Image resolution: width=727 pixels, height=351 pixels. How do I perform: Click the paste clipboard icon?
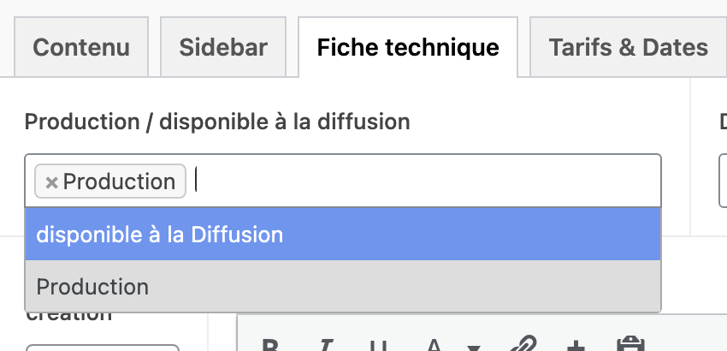pyautogui.click(x=630, y=345)
